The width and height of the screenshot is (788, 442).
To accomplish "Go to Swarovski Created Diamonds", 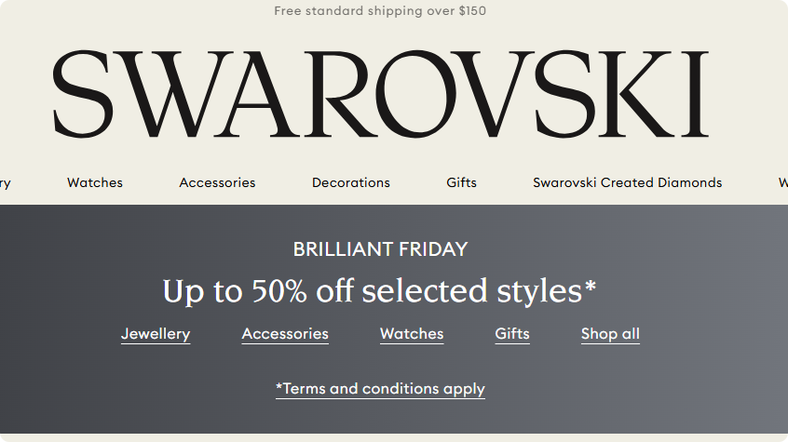I will 627,183.
